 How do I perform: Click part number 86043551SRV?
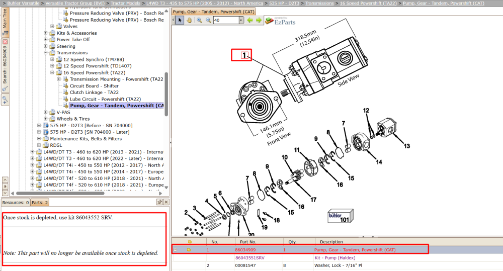point(250,257)
